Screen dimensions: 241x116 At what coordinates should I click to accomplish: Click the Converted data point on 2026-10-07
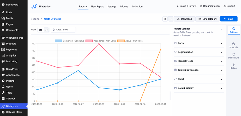(x=78, y=71)
